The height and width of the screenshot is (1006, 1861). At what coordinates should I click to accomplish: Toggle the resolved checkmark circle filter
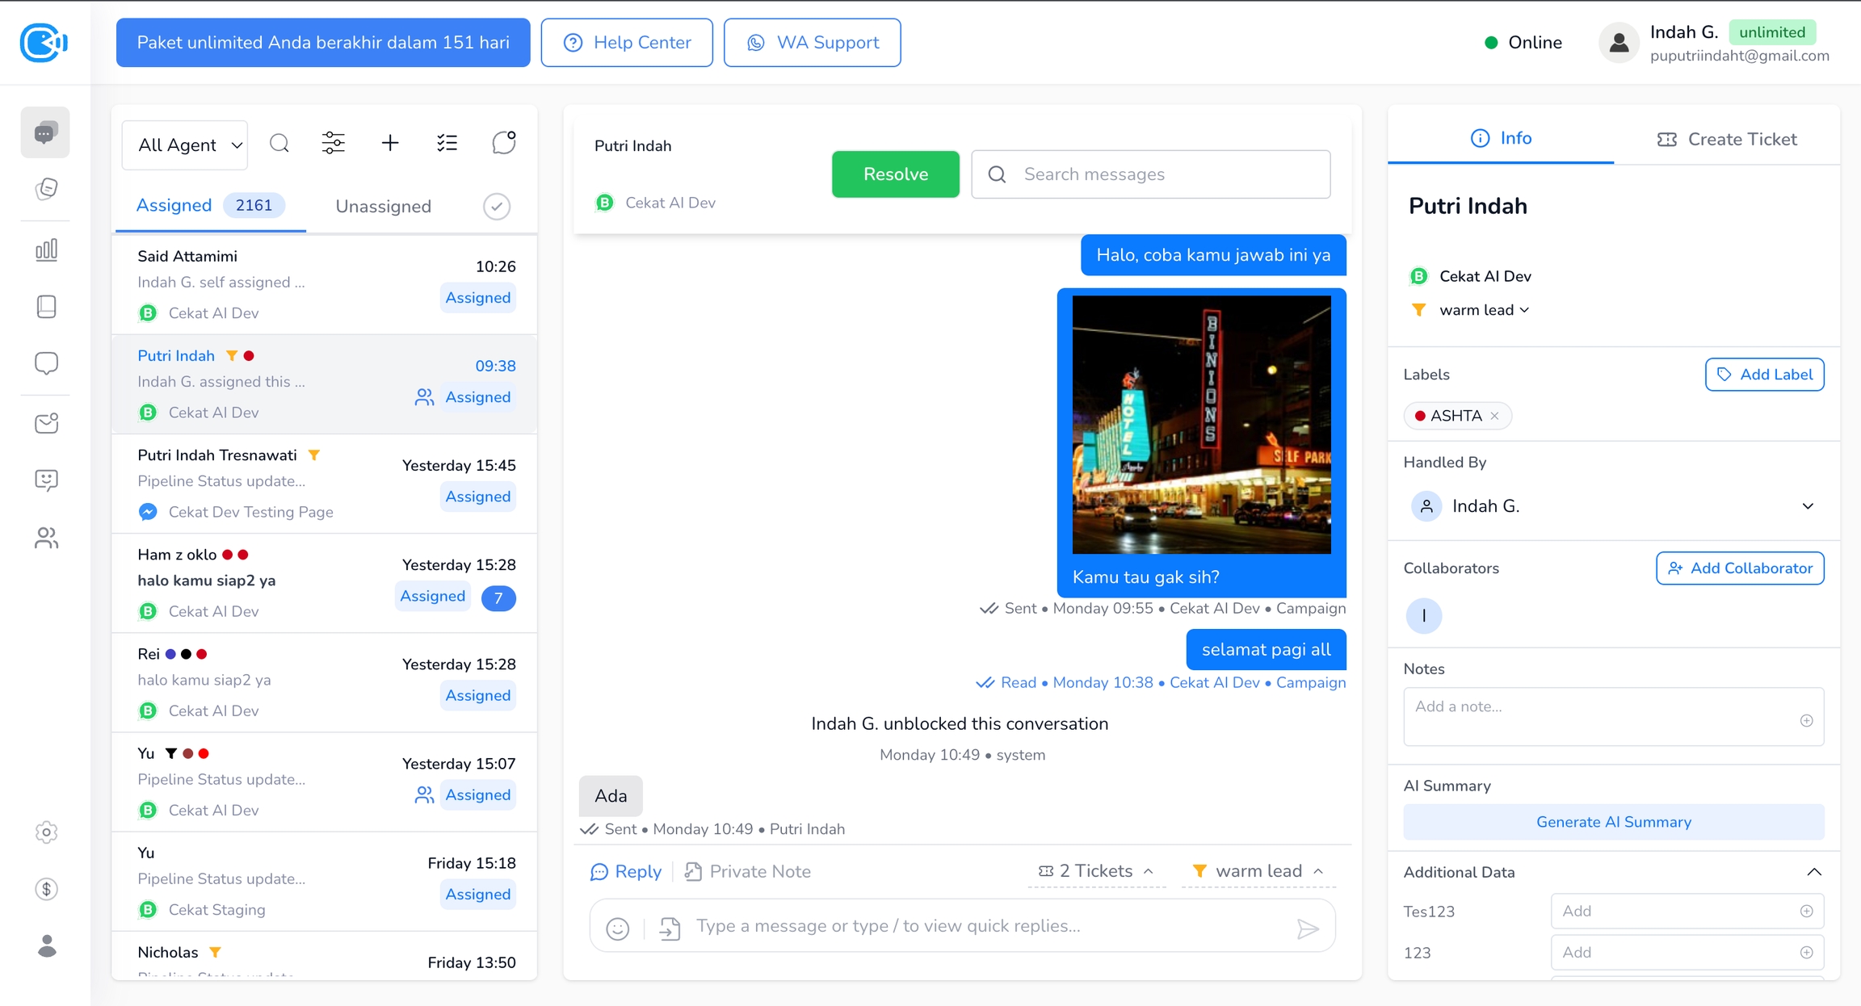tap(497, 207)
